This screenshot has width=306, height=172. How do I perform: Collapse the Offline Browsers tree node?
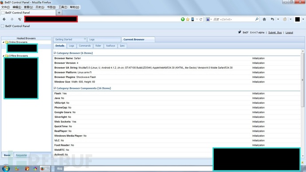click(3, 56)
